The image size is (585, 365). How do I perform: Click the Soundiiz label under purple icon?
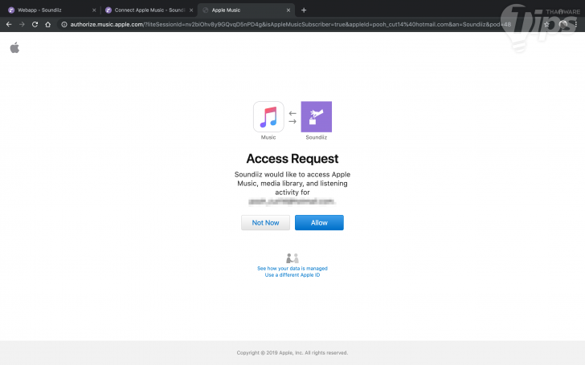point(317,137)
